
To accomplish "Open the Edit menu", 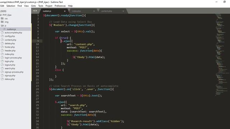I will (2, 6).
